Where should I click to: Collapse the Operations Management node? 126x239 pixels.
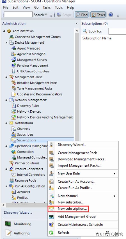(6, 146)
